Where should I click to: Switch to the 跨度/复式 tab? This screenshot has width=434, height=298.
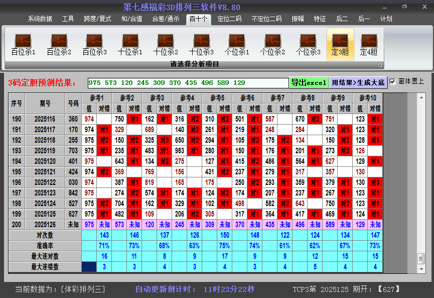(97, 19)
